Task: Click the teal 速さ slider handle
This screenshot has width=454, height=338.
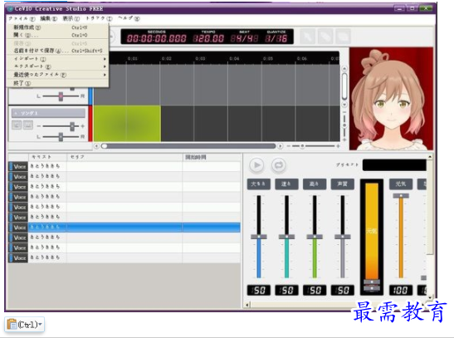Action: [x=286, y=237]
